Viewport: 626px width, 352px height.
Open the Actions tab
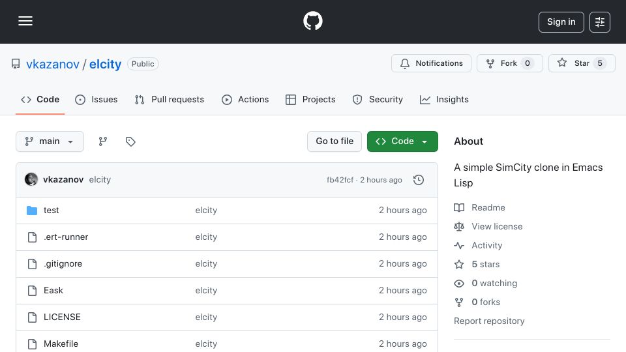pyautogui.click(x=245, y=99)
